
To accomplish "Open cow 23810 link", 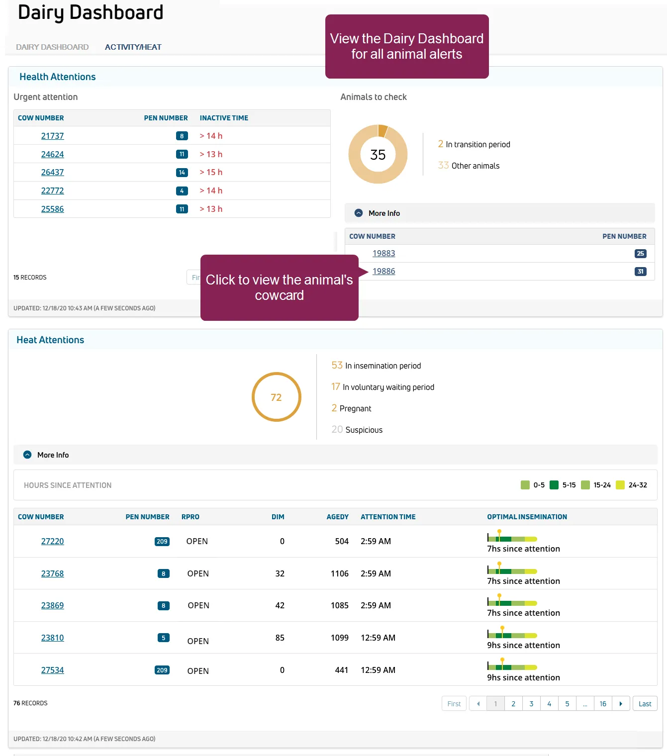I will coord(52,638).
